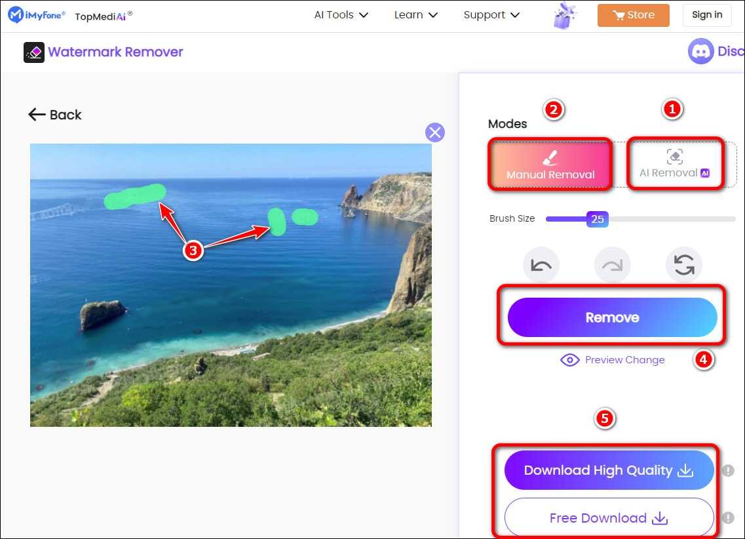Viewport: 745px width, 539px height.
Task: Click the Discord logo icon
Action: pyautogui.click(x=700, y=51)
